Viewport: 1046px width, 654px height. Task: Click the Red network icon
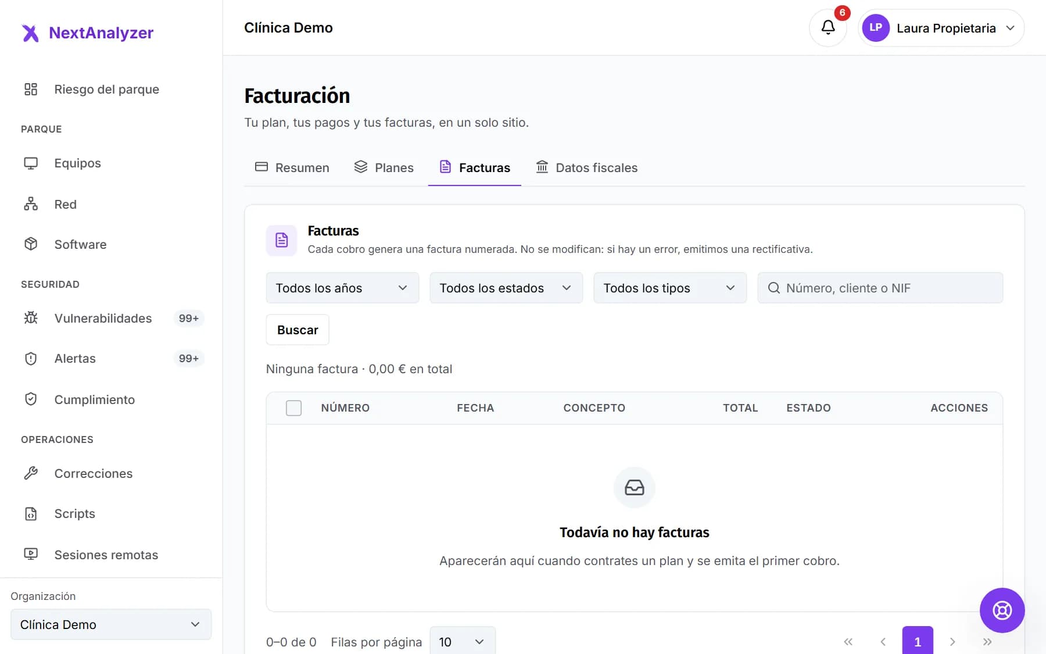[31, 204]
